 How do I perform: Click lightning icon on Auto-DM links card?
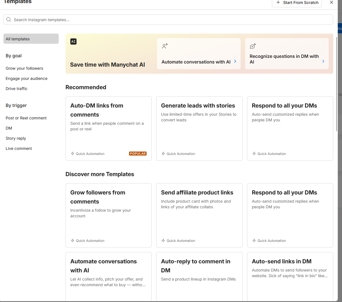(73, 154)
